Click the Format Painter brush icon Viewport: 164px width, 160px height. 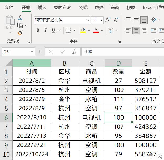[20, 33]
